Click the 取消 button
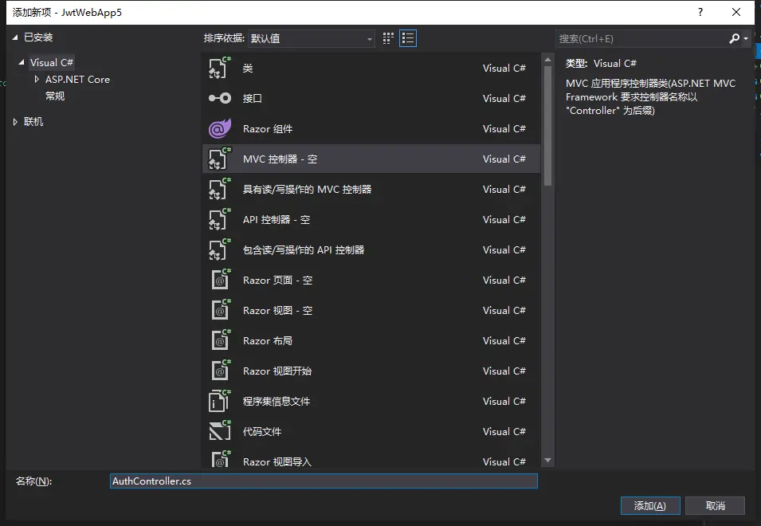The width and height of the screenshot is (761, 526). [715, 505]
